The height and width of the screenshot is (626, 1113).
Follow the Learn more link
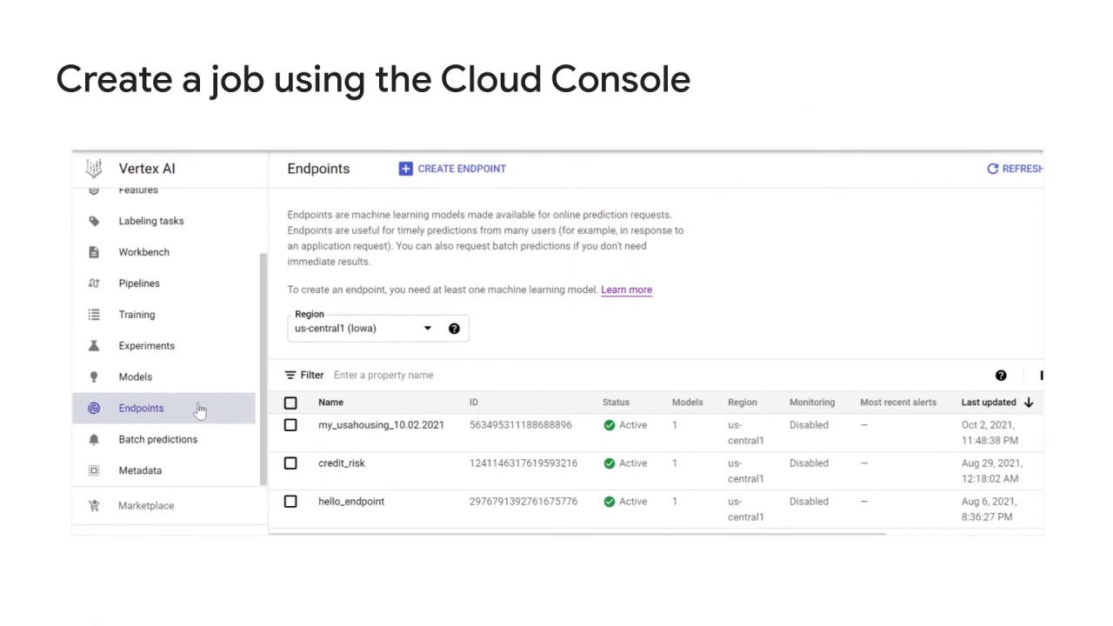tap(626, 290)
